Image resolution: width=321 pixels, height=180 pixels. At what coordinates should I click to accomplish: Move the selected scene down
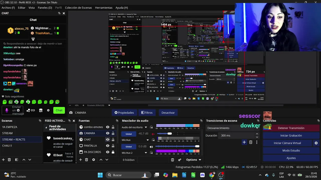click(x=30, y=160)
